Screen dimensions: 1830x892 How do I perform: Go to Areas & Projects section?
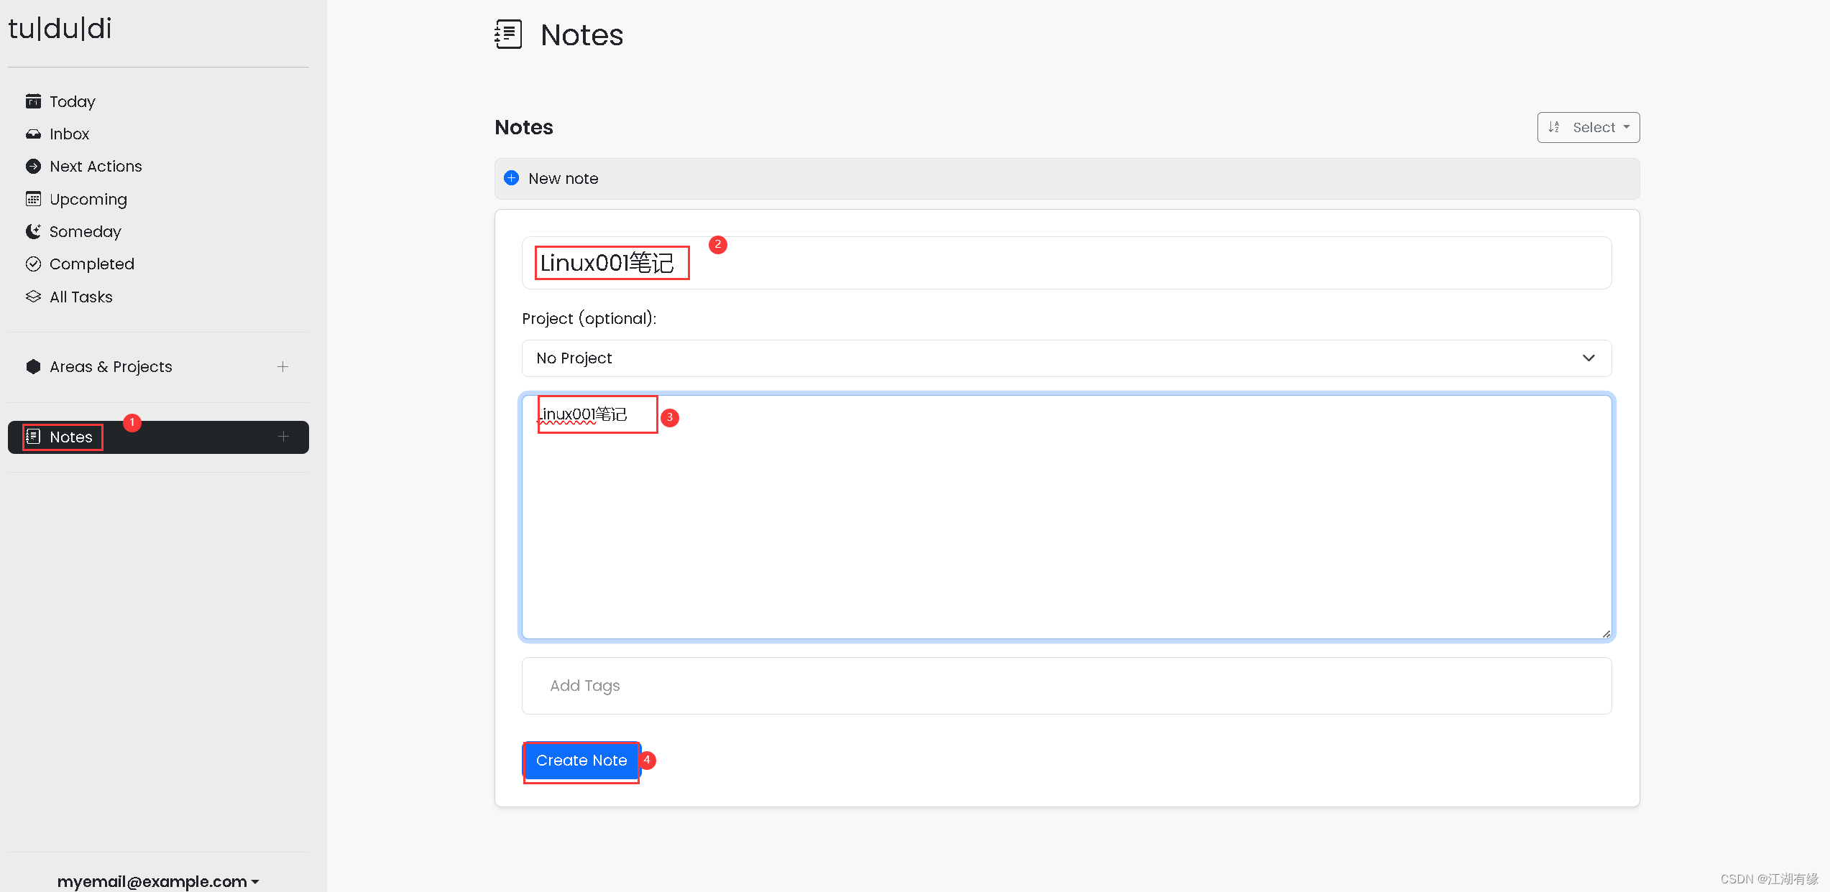[111, 367]
